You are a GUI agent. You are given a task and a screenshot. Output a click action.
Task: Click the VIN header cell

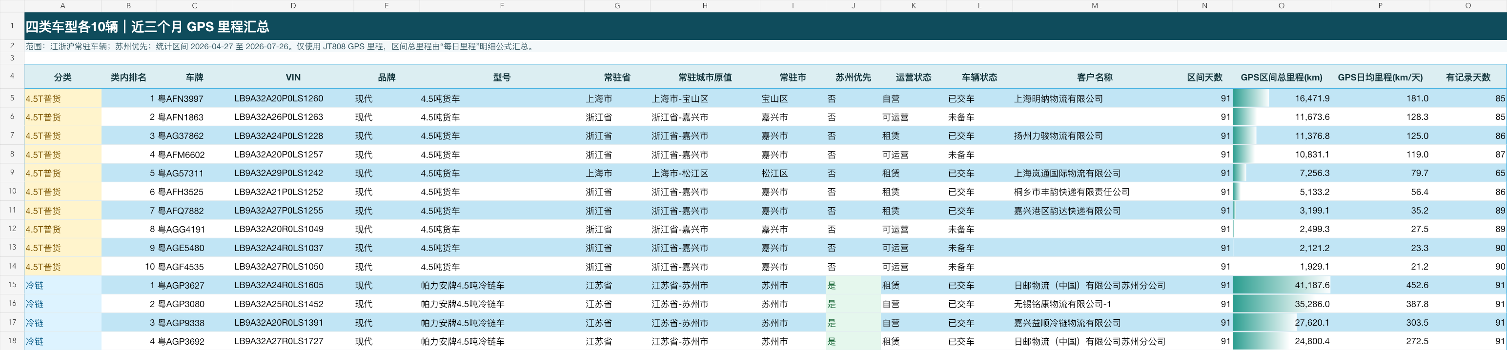pos(293,77)
